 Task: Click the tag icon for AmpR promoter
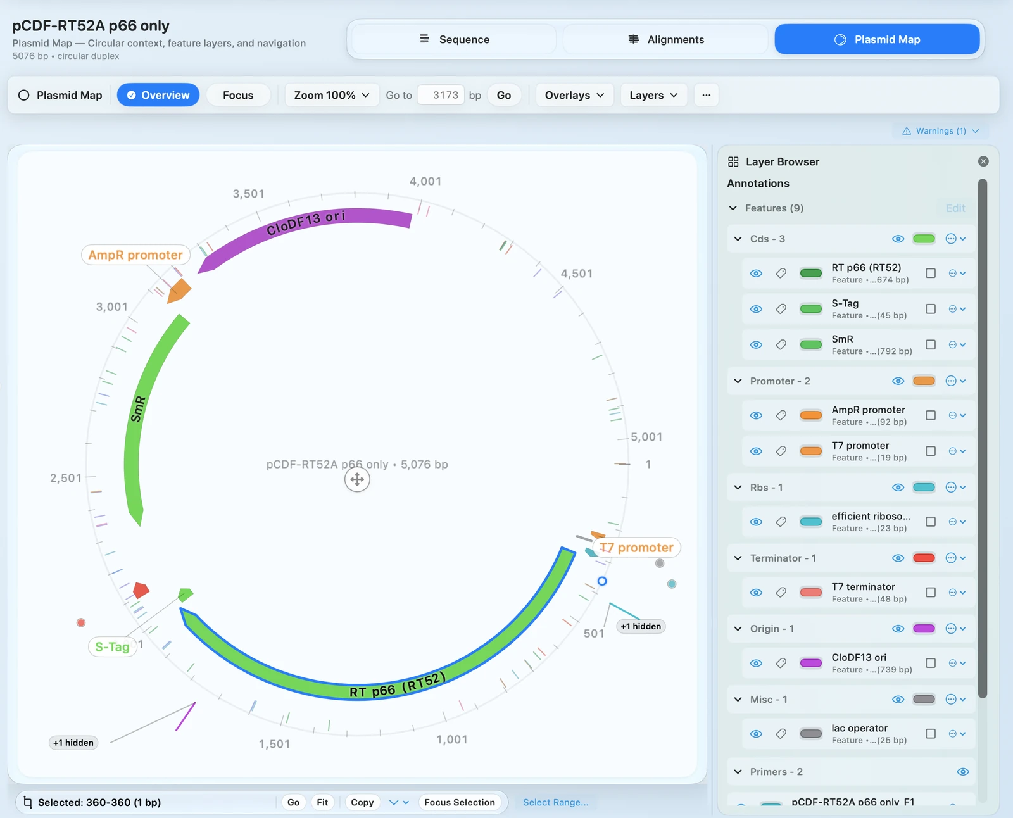[x=781, y=415]
